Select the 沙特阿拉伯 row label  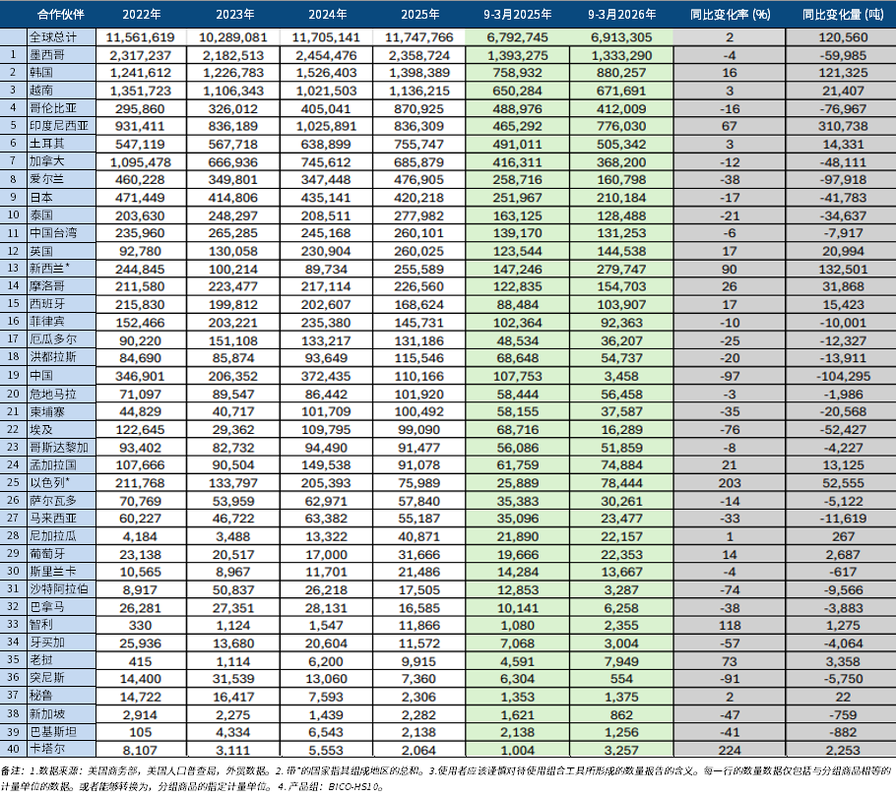[x=59, y=589]
